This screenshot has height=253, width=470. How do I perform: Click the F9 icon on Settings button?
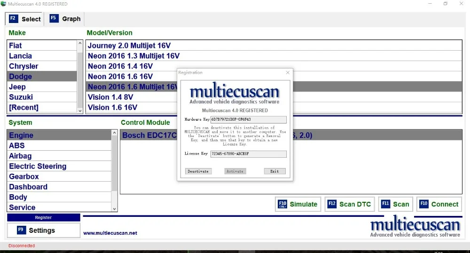21,230
